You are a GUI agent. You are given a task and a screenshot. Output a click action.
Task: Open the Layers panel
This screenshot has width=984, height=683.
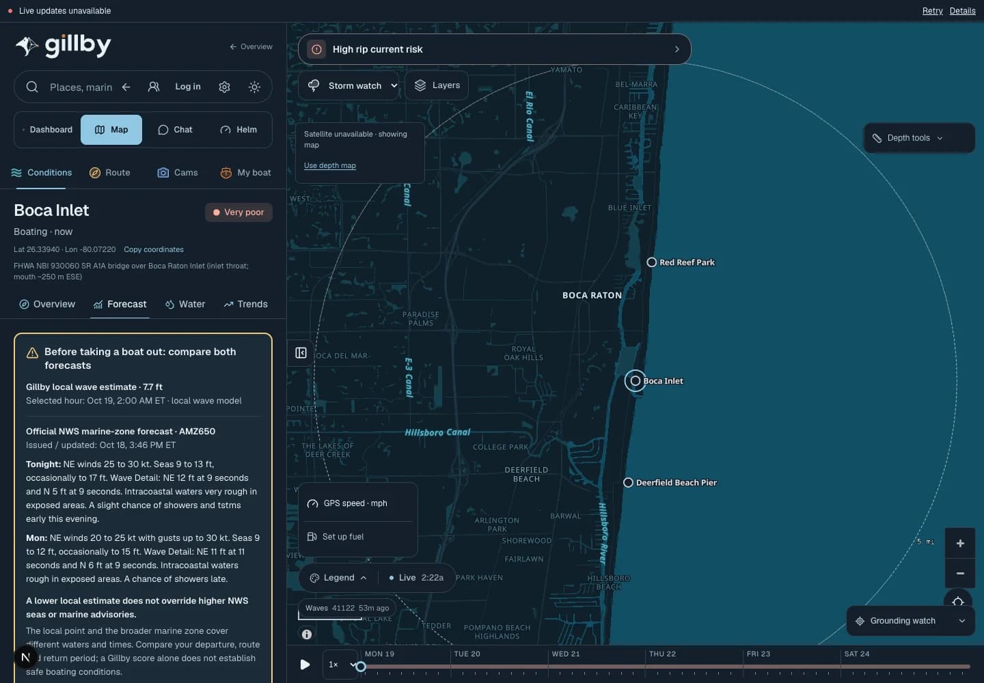(437, 85)
